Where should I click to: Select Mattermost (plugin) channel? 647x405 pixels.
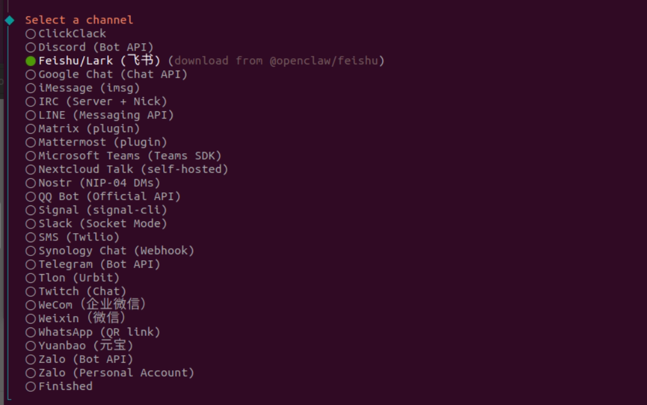96,142
